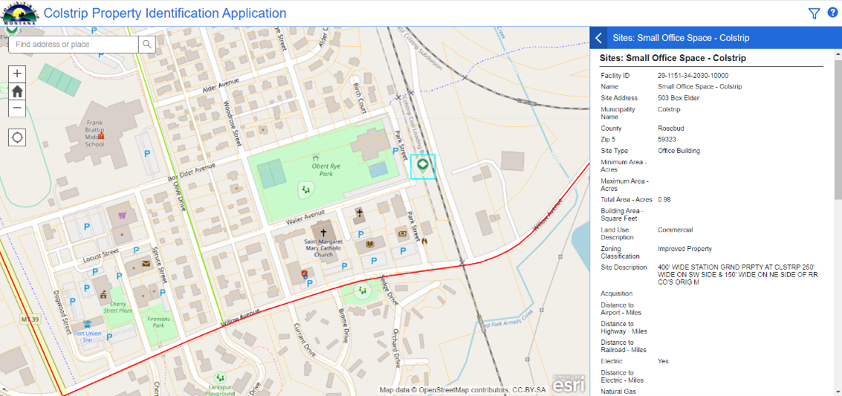Open the filter tool icon
842x396 pixels.
pos(814,13)
